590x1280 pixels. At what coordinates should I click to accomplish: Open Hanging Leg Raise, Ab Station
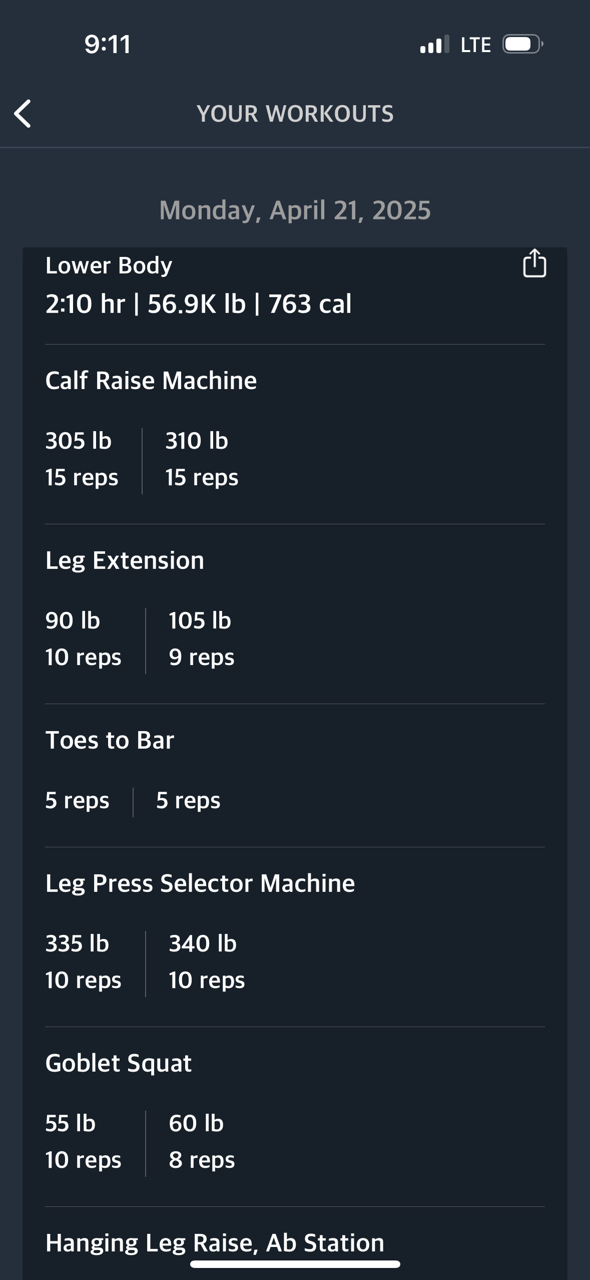click(x=215, y=1243)
